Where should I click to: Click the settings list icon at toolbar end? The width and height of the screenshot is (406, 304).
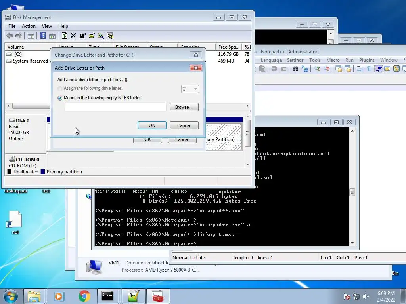coord(110,36)
